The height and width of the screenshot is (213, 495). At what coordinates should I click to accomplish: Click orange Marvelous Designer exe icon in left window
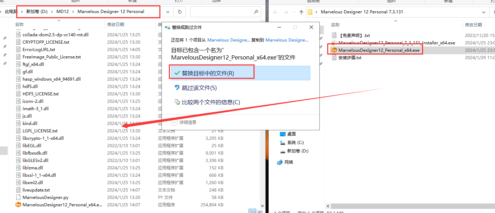[18, 205]
